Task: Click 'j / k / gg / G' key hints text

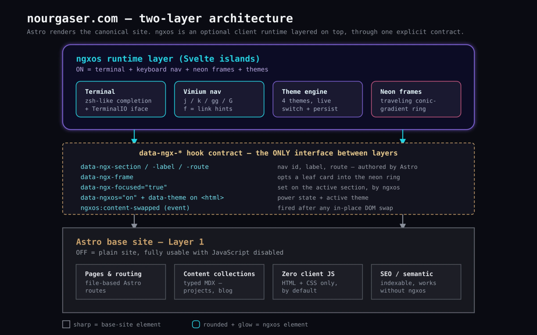Action: pyautogui.click(x=208, y=101)
